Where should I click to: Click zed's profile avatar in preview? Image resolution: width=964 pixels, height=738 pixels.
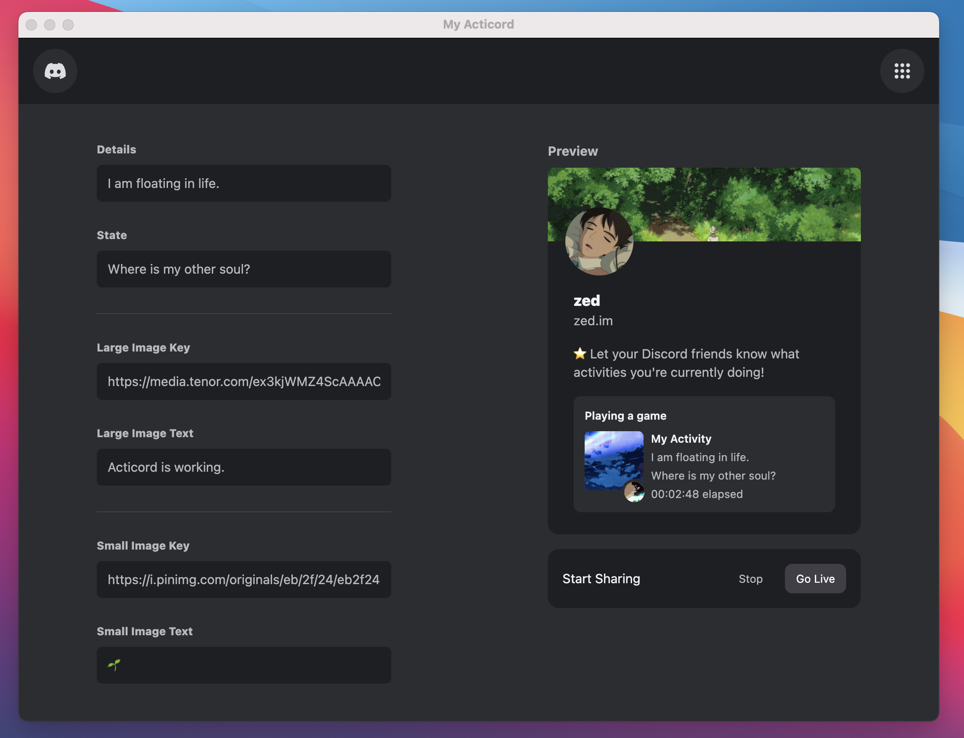point(599,241)
